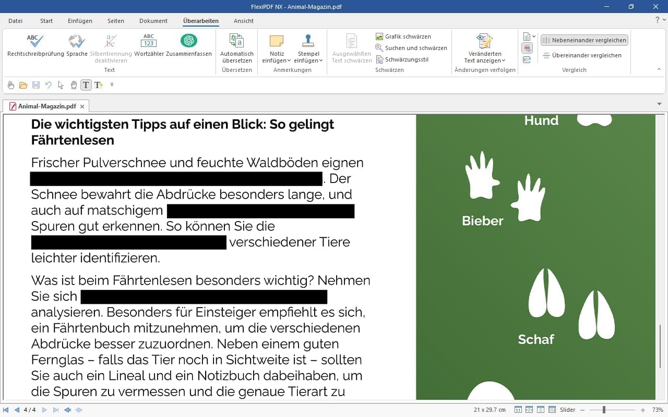Click Suchen und schwärzen
This screenshot has height=417, width=668.
coord(411,48)
